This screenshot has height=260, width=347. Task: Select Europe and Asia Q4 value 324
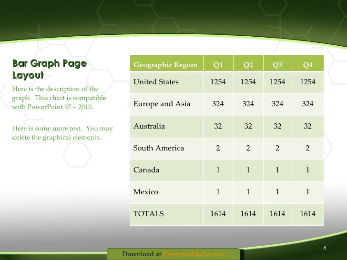[308, 105]
